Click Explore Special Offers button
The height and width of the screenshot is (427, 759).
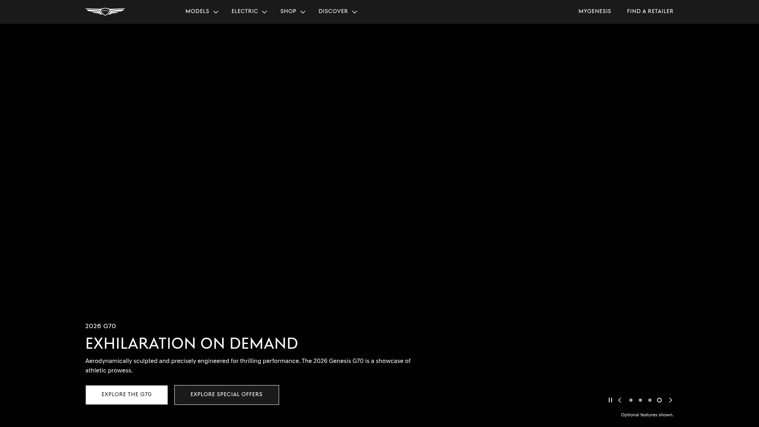227,395
